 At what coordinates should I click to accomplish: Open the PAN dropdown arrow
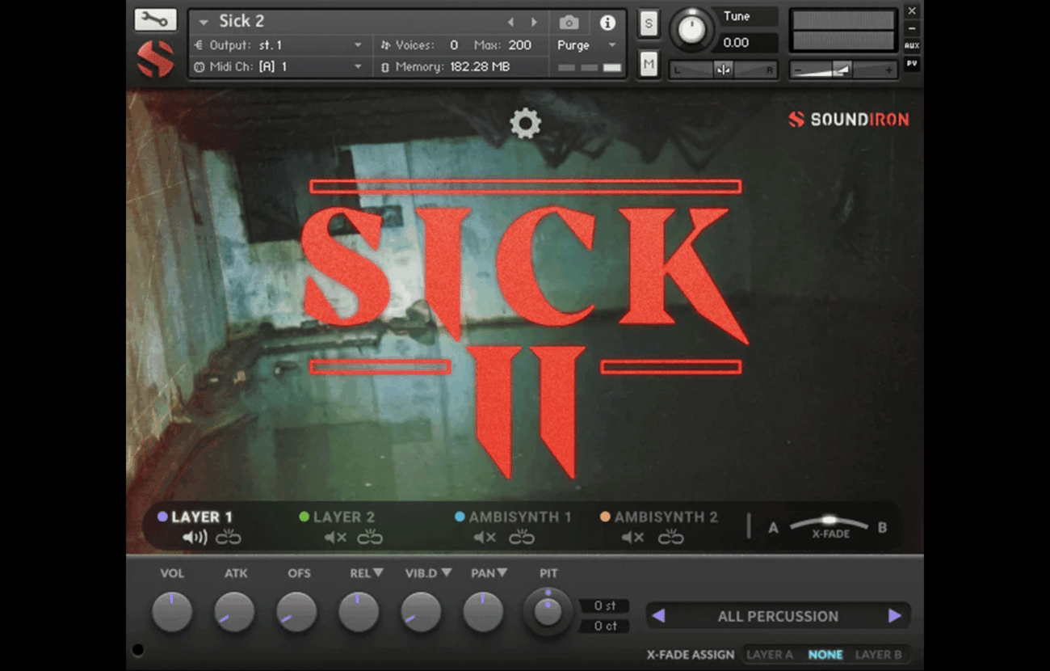point(502,573)
